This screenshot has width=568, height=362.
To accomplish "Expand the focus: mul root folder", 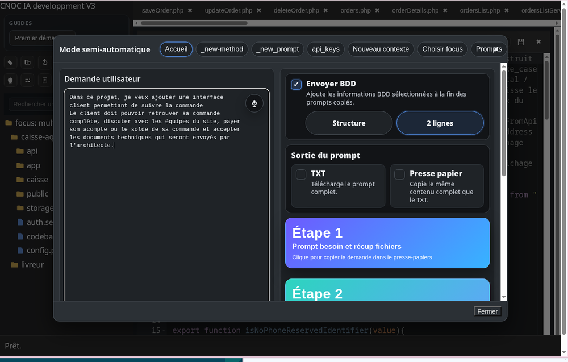I will [x=29, y=123].
